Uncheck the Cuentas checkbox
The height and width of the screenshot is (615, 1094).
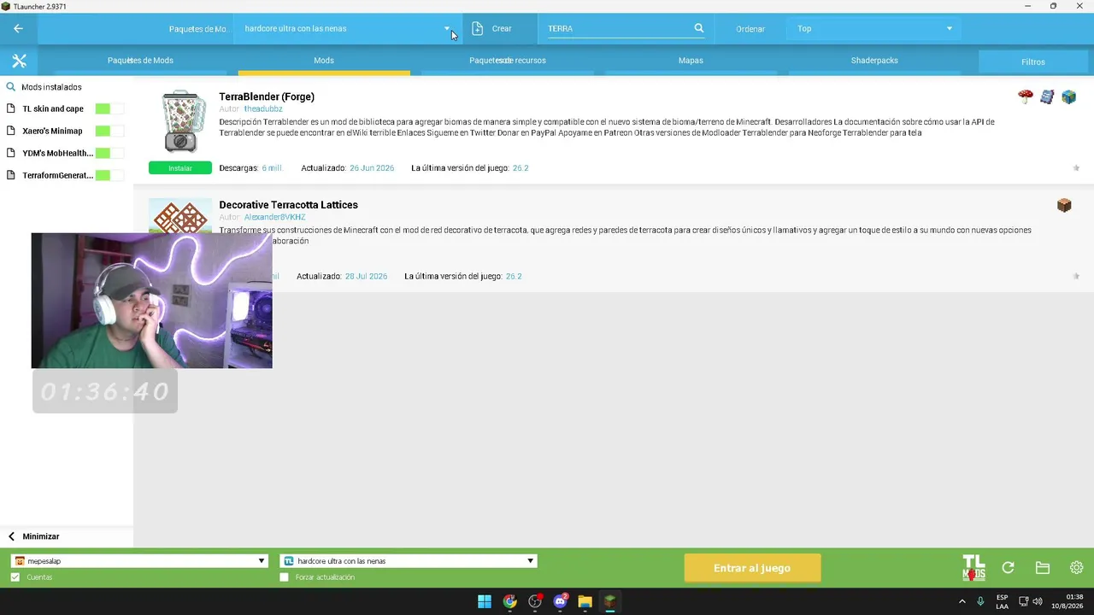click(x=15, y=577)
